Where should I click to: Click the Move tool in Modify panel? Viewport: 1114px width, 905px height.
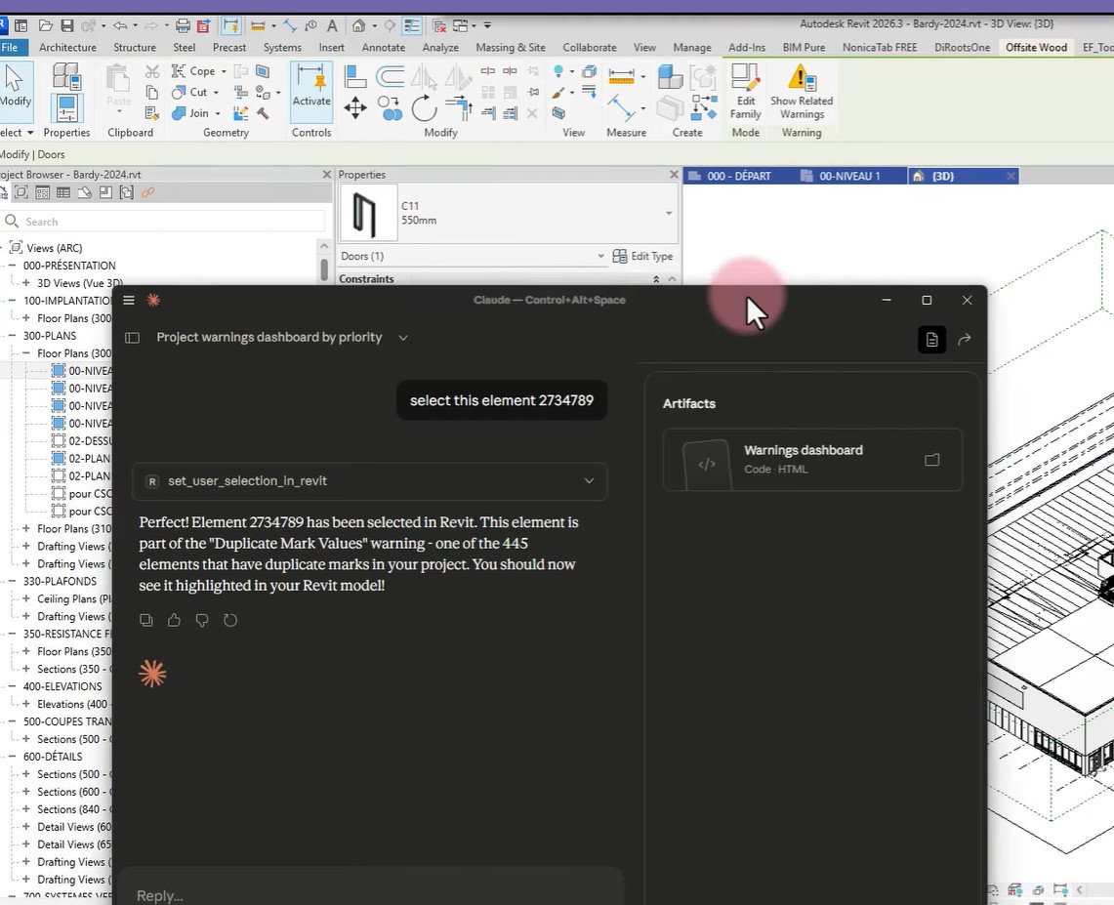pos(355,108)
